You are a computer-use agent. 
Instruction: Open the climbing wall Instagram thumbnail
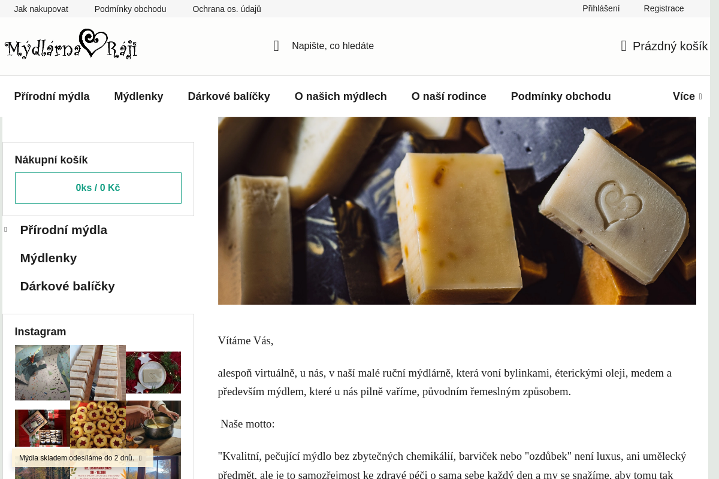pyautogui.click(x=42, y=372)
